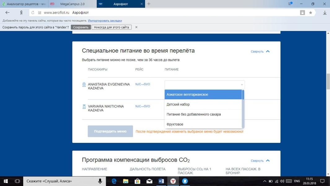Click the Alice search box on taskbar
Viewport: 330px width, 186px height.
[x=64, y=181]
